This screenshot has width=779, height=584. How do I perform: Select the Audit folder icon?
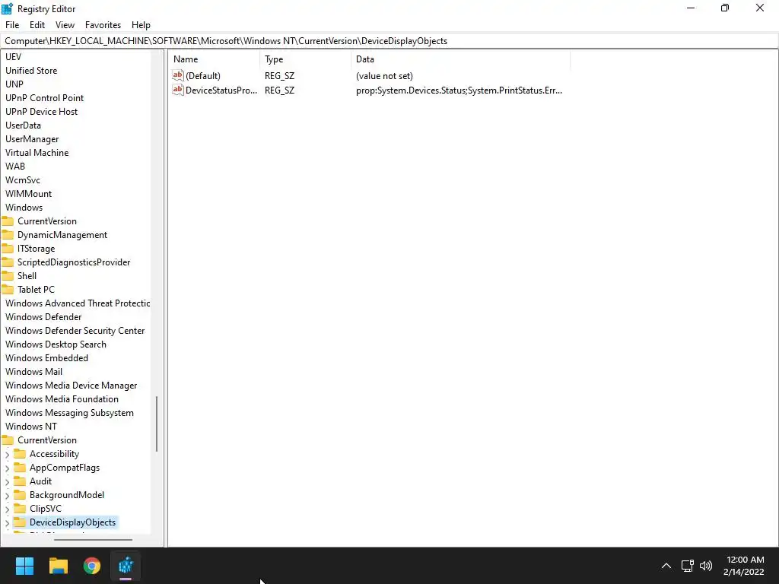[19, 481]
